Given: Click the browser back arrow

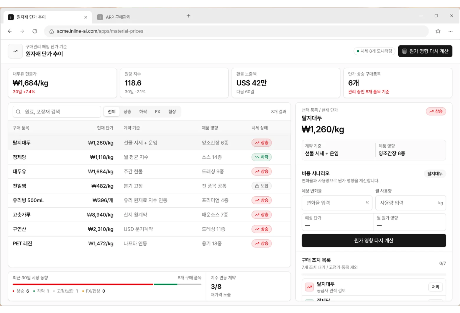Looking at the screenshot, I should click(10, 31).
